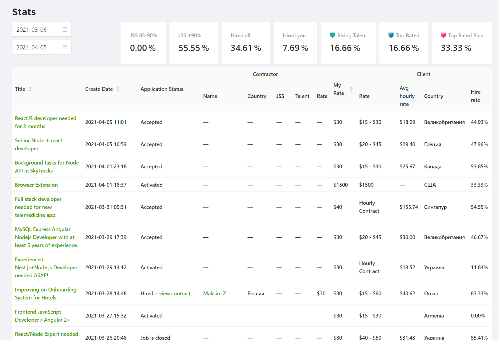Click the 'Contractor' group header
The image size is (499, 340).
coord(265,74)
